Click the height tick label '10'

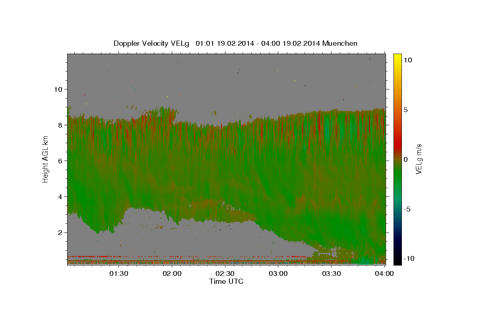58,89
